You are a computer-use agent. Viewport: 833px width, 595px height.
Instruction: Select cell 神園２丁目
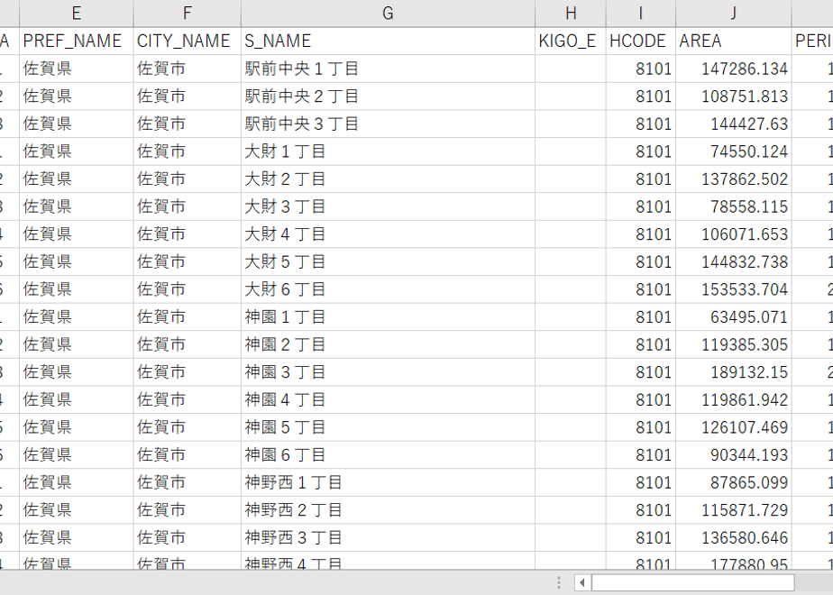point(388,344)
